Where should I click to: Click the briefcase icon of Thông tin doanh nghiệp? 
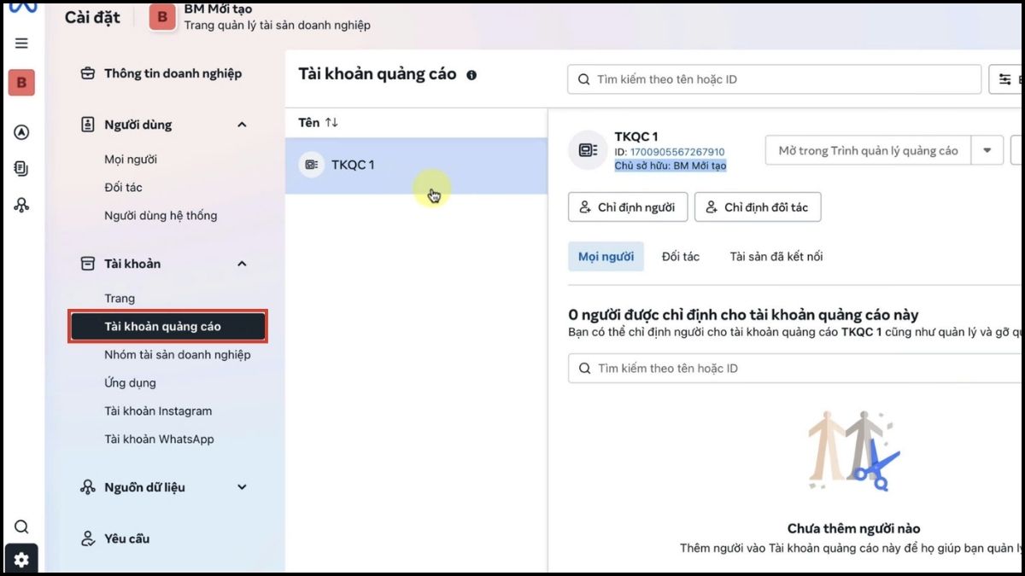point(87,73)
